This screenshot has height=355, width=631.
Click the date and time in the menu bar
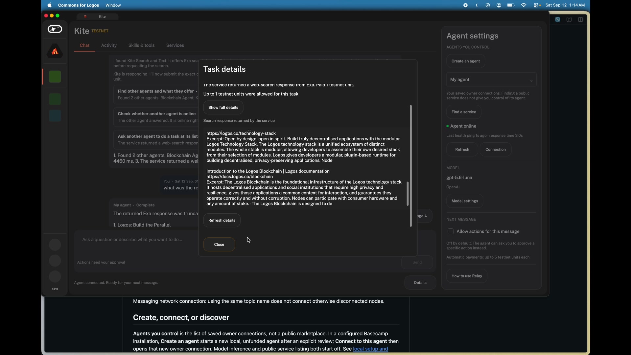tap(565, 5)
